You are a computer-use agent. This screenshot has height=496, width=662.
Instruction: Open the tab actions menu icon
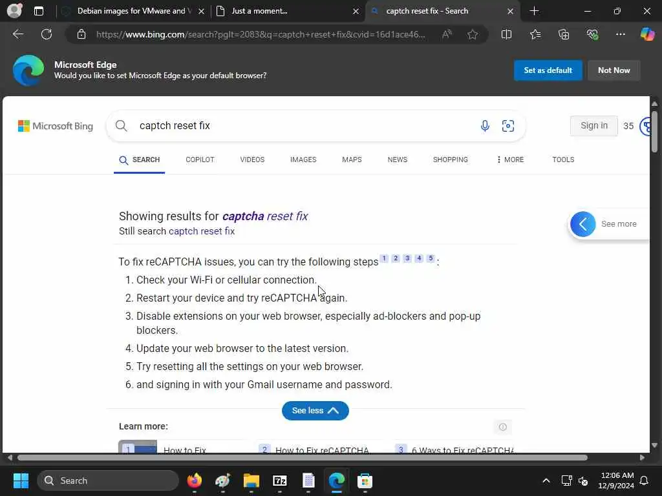[x=38, y=11]
